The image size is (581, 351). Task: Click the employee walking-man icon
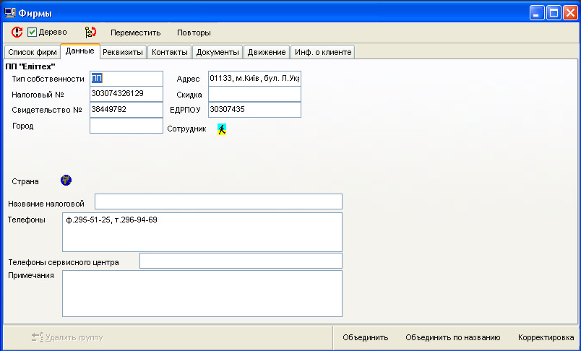223,129
